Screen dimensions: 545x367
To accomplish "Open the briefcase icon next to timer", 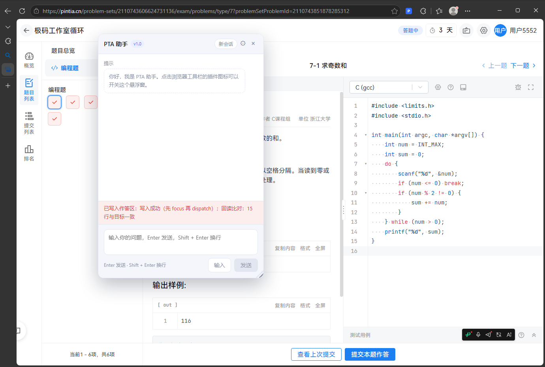I will [x=466, y=30].
